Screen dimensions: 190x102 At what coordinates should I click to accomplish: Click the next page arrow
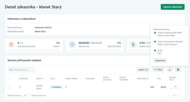coord(179,96)
